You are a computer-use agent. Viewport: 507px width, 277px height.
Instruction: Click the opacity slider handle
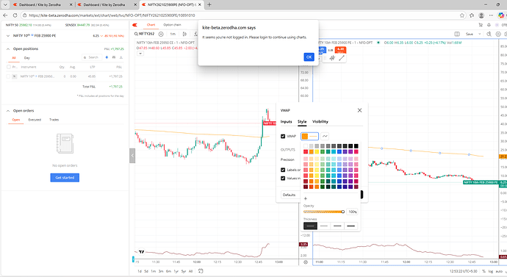pyautogui.click(x=342, y=212)
